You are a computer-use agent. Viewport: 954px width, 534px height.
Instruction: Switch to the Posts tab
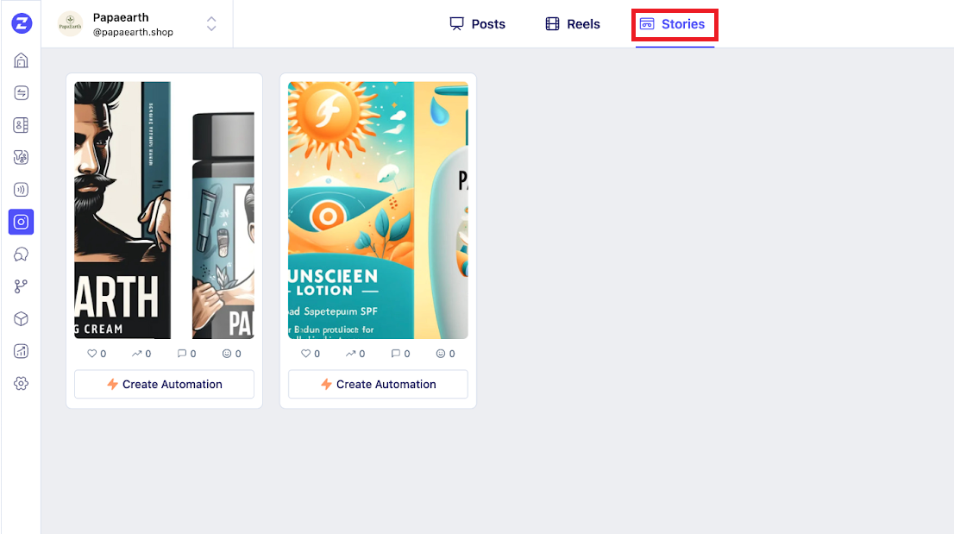click(478, 24)
